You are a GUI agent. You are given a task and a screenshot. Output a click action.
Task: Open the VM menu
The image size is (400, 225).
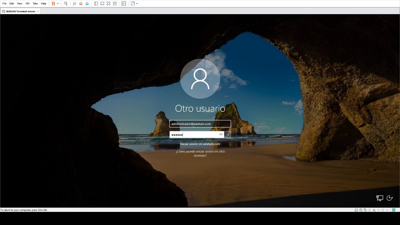click(27, 3)
